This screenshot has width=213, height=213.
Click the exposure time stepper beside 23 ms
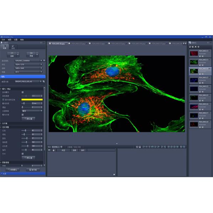[42, 103]
